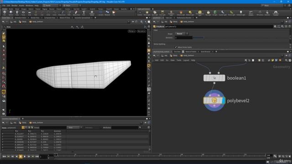Select the Metaball shelf tool
292x164 pixels.
[x=107, y=13]
